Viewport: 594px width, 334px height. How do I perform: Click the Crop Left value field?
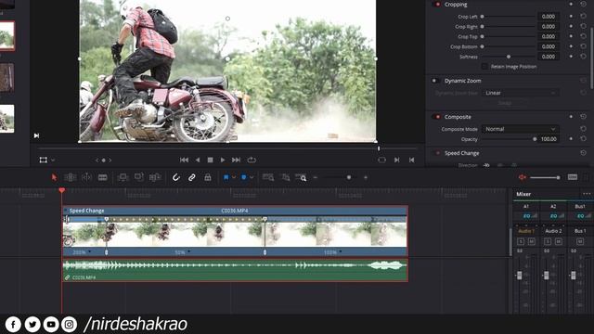(x=549, y=17)
